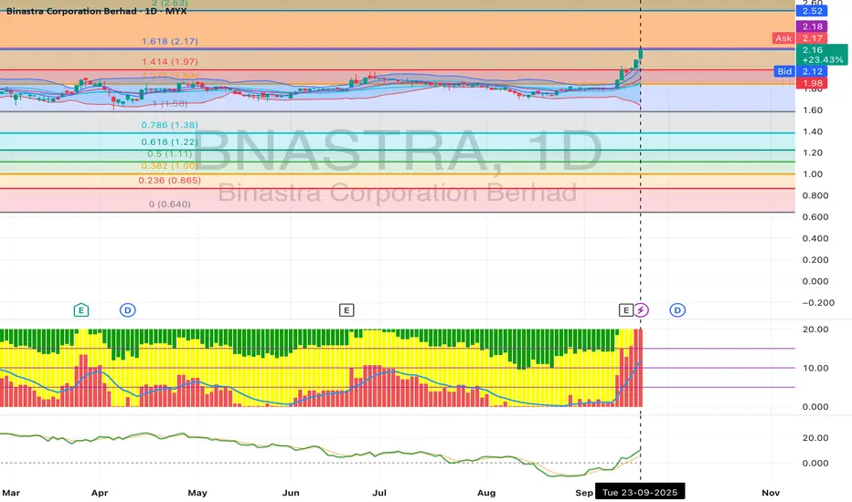This screenshot has height=502, width=852.
Task: Select the purple 2.18 price label
Action: point(812,26)
